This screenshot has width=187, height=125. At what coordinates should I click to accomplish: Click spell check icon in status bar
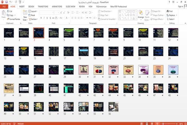pos(14,124)
